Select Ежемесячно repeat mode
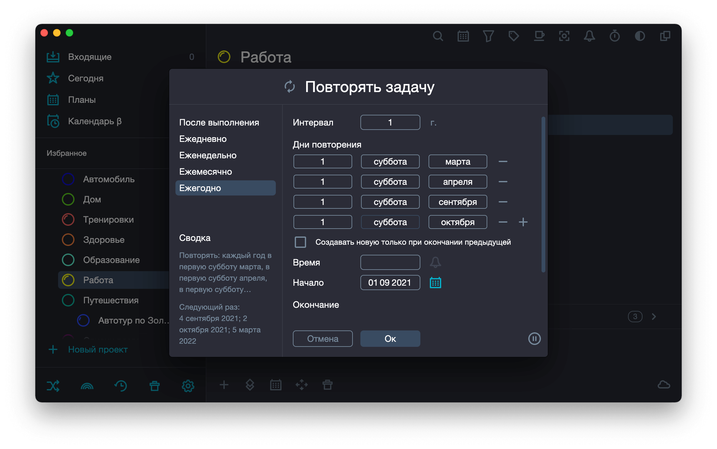717x449 pixels. pos(205,172)
